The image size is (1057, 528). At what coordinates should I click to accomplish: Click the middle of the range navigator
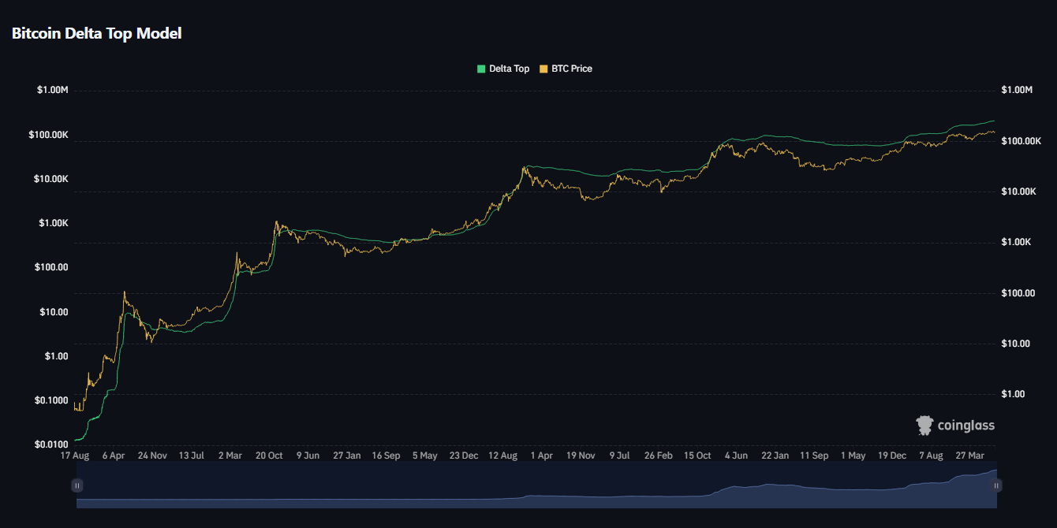[x=536, y=486]
